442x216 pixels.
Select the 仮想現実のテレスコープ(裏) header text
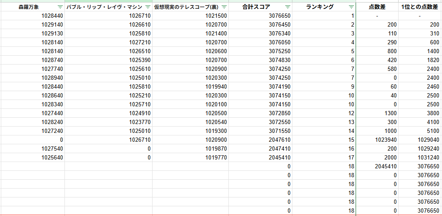tap(187, 7)
